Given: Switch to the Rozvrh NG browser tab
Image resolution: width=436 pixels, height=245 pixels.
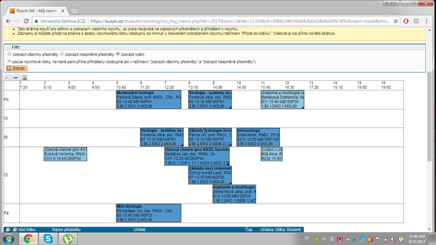Looking at the screenshot, I should pos(36,11).
